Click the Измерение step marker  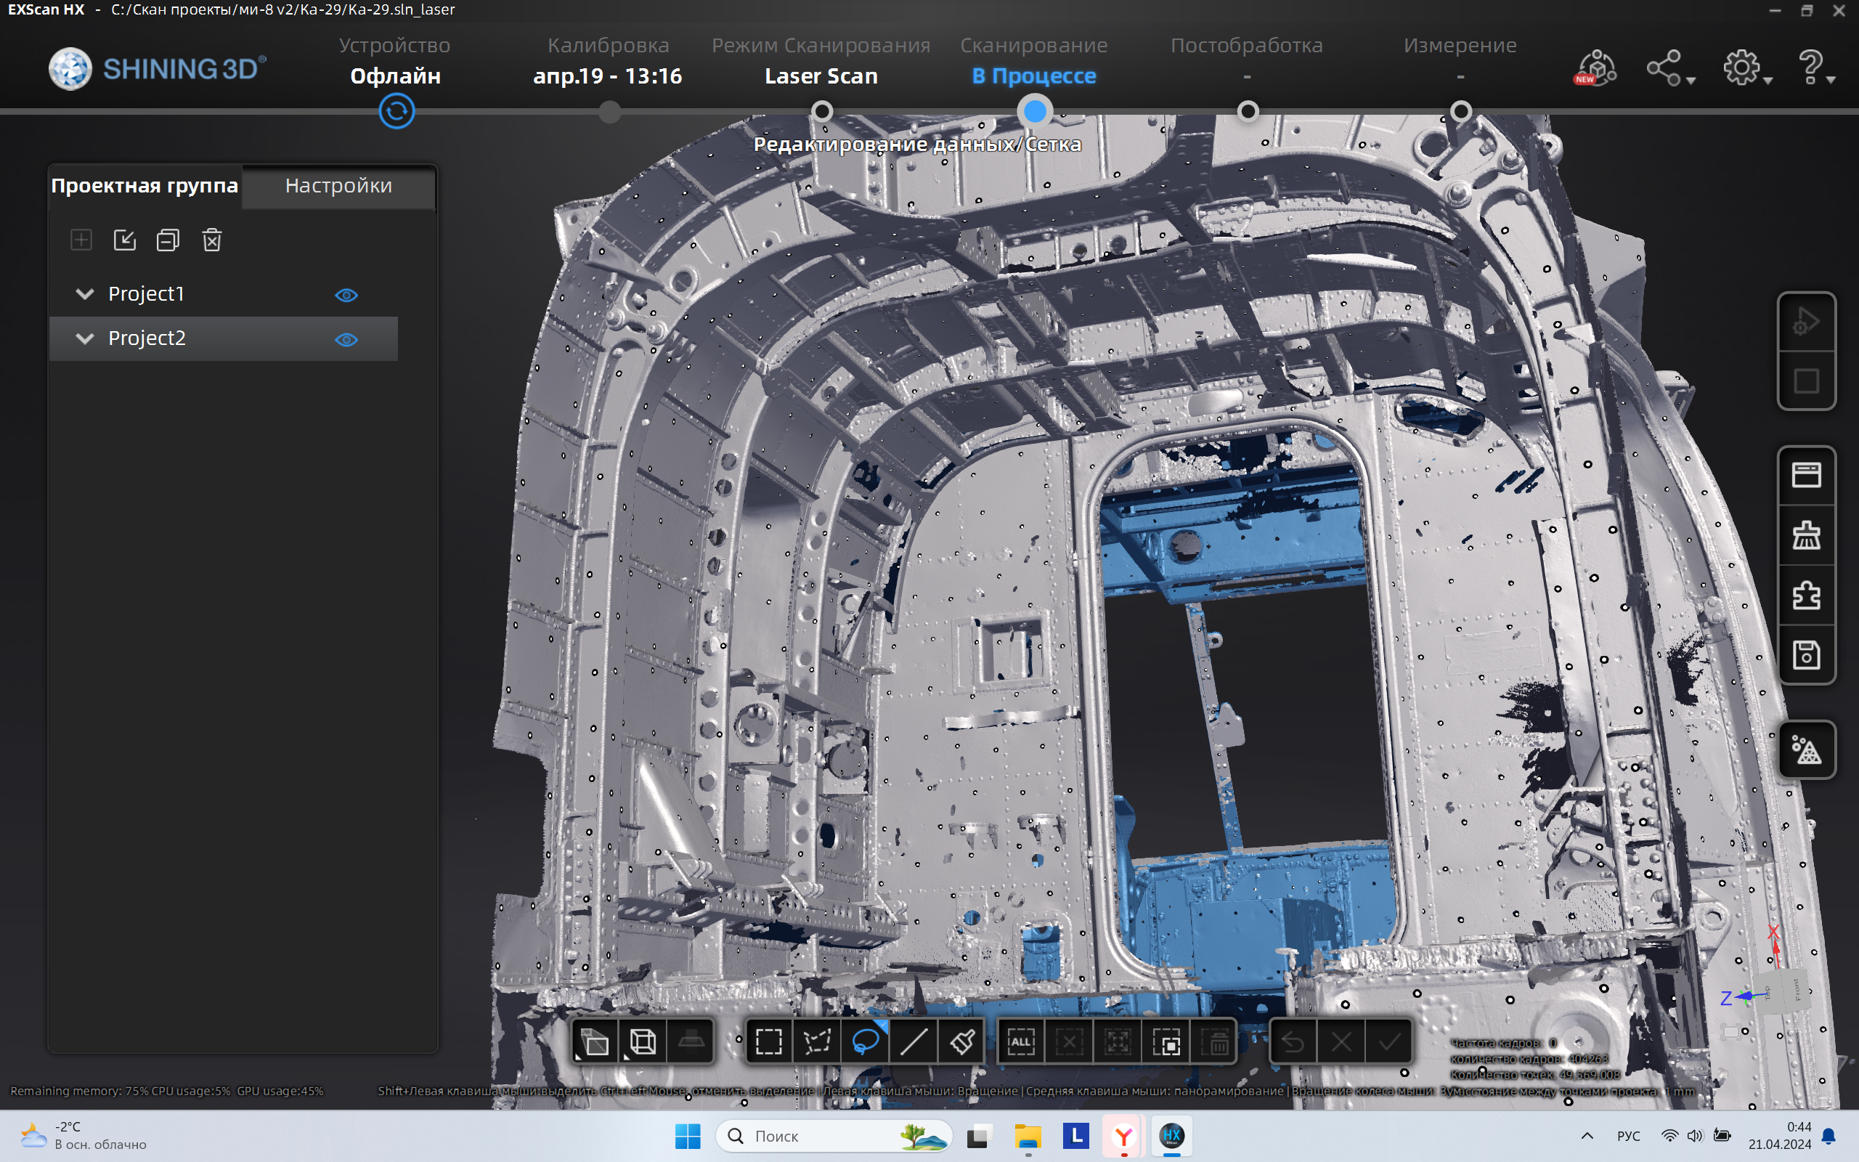tap(1460, 112)
